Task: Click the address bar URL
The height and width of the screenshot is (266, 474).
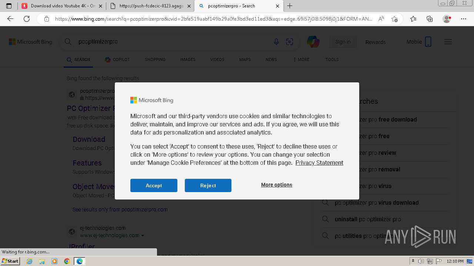Action: 214,19
